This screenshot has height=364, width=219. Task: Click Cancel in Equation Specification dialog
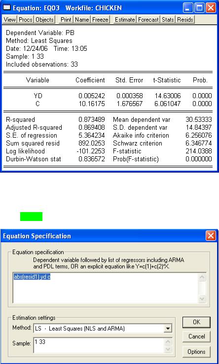[196, 336]
